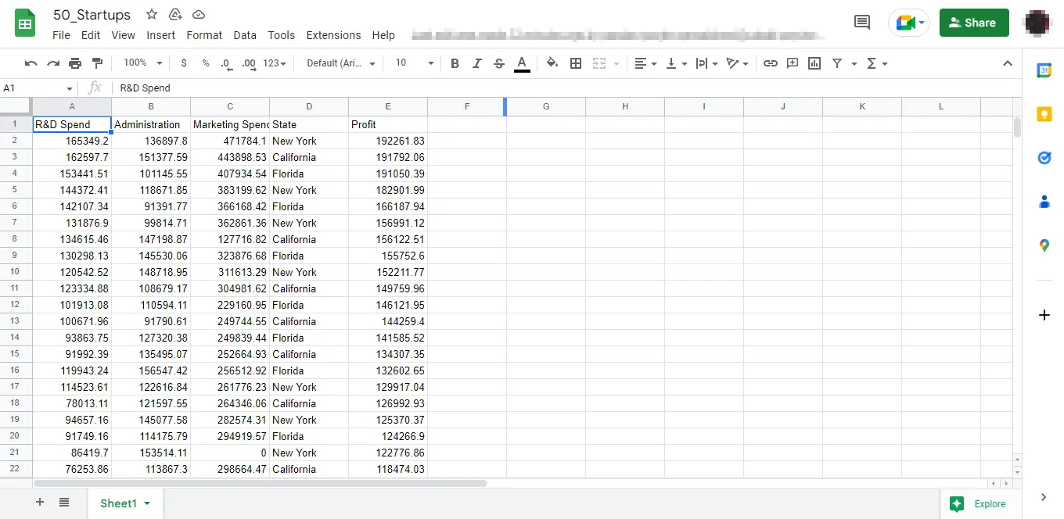Open the All Sheets list
Viewport: 1064px width, 519px height.
(x=64, y=503)
